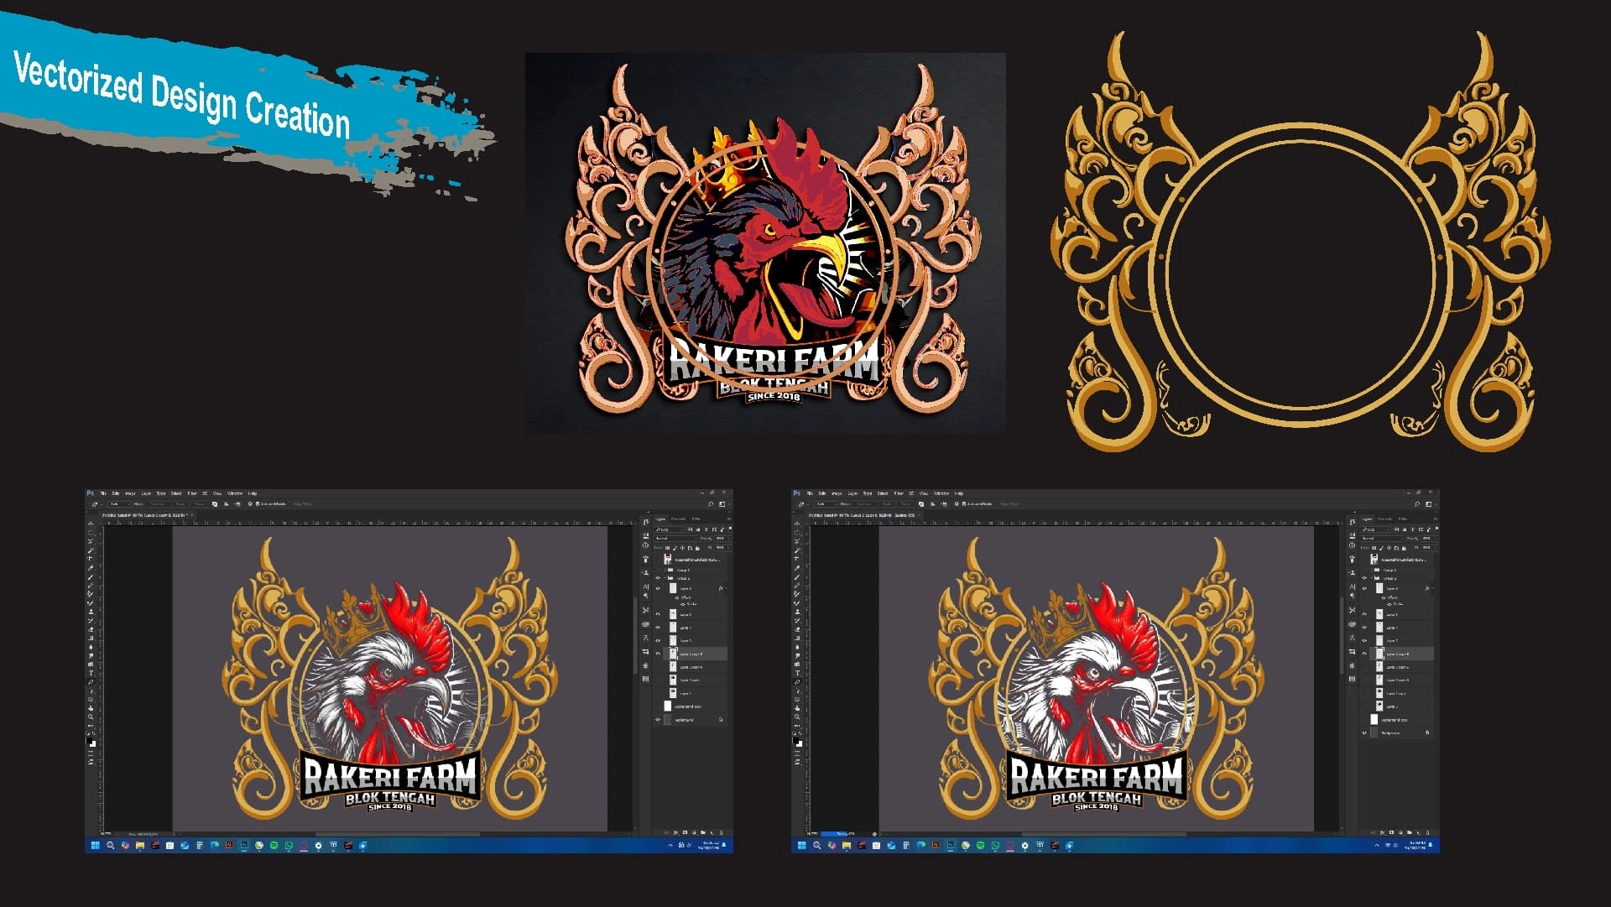The image size is (1611, 907).
Task: Click the open document tab in left Photoshop window
Action: (143, 515)
